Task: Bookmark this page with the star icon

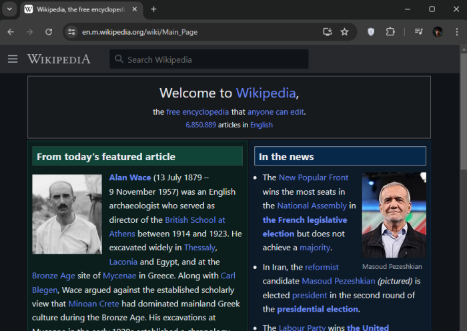Action: coord(344,31)
